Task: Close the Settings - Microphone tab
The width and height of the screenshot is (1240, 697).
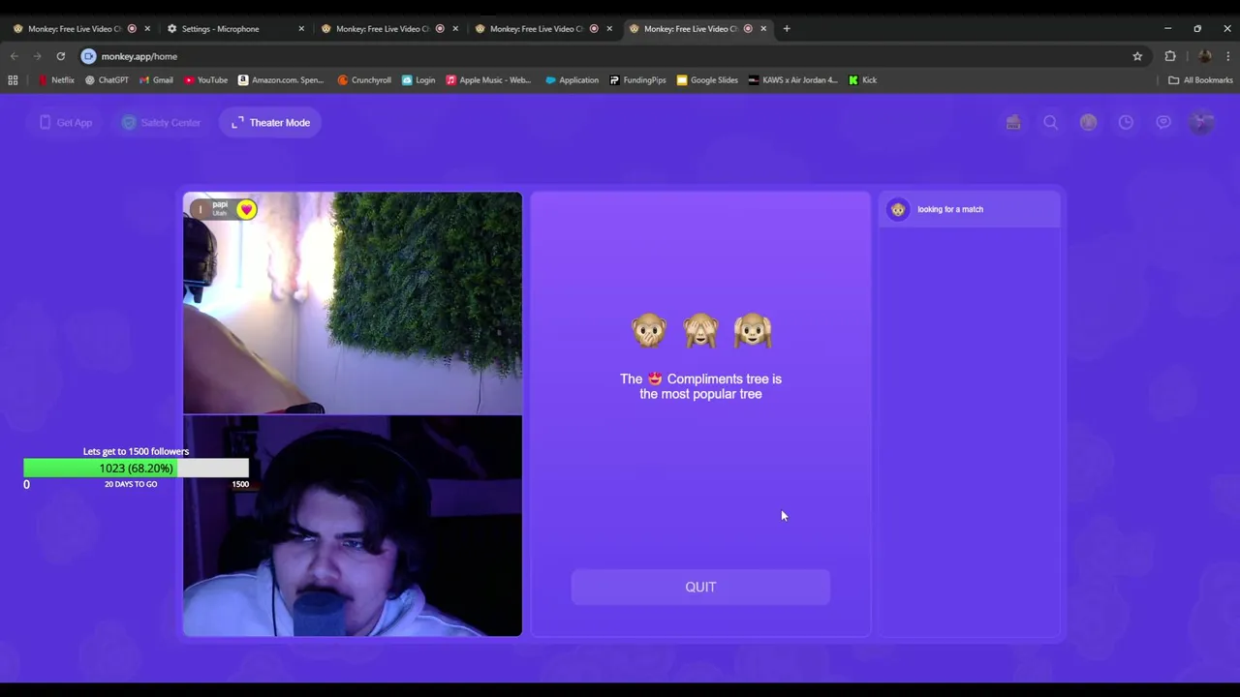Action: pyautogui.click(x=301, y=29)
